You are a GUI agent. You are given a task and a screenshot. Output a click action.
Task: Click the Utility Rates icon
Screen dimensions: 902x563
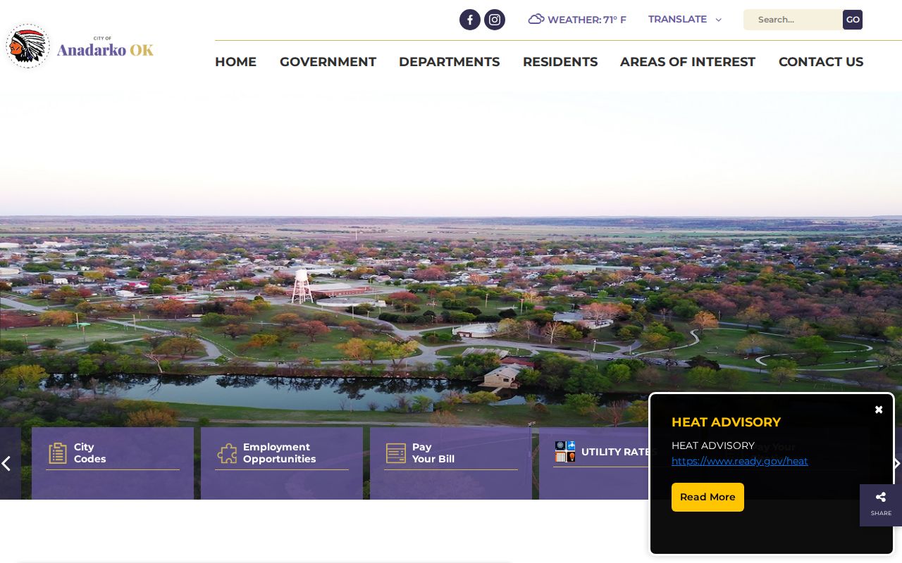[565, 452]
